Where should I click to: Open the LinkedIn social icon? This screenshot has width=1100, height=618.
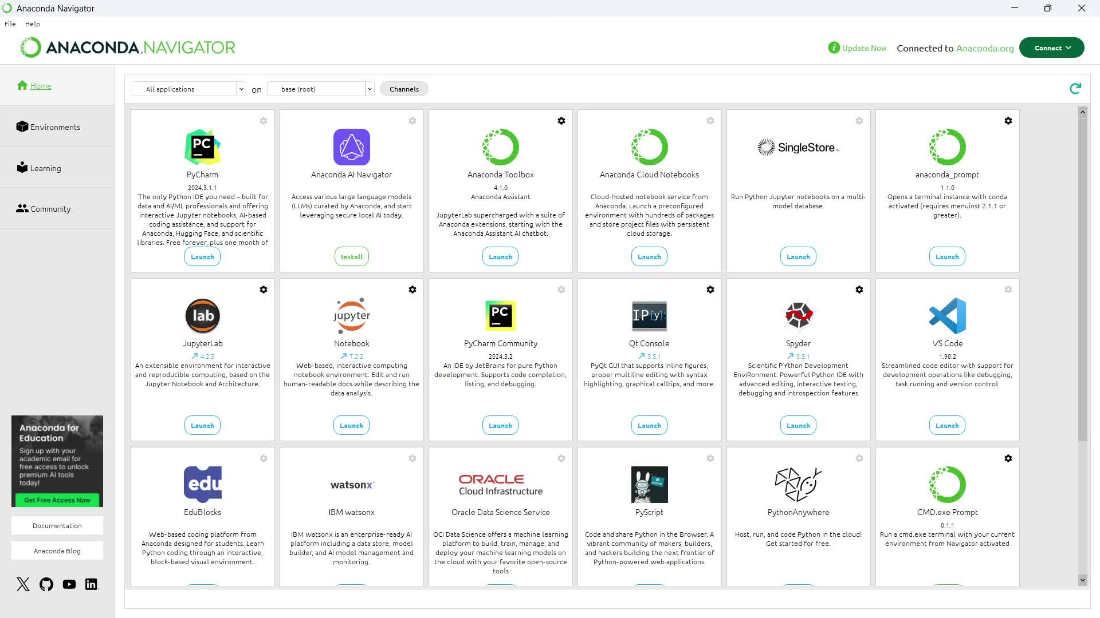click(92, 584)
